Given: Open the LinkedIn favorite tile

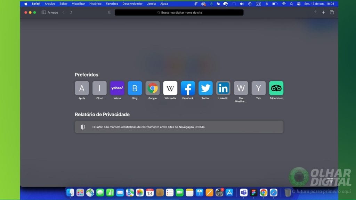Looking at the screenshot, I should click(x=223, y=88).
